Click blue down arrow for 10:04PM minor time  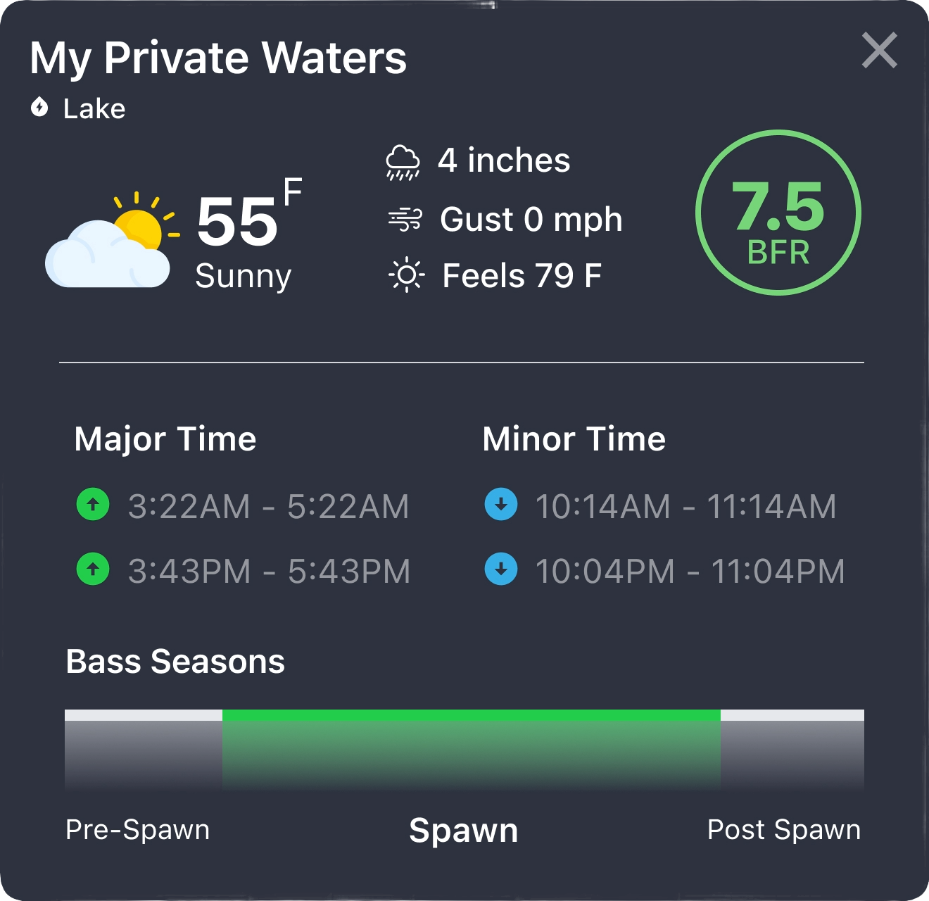tap(501, 569)
